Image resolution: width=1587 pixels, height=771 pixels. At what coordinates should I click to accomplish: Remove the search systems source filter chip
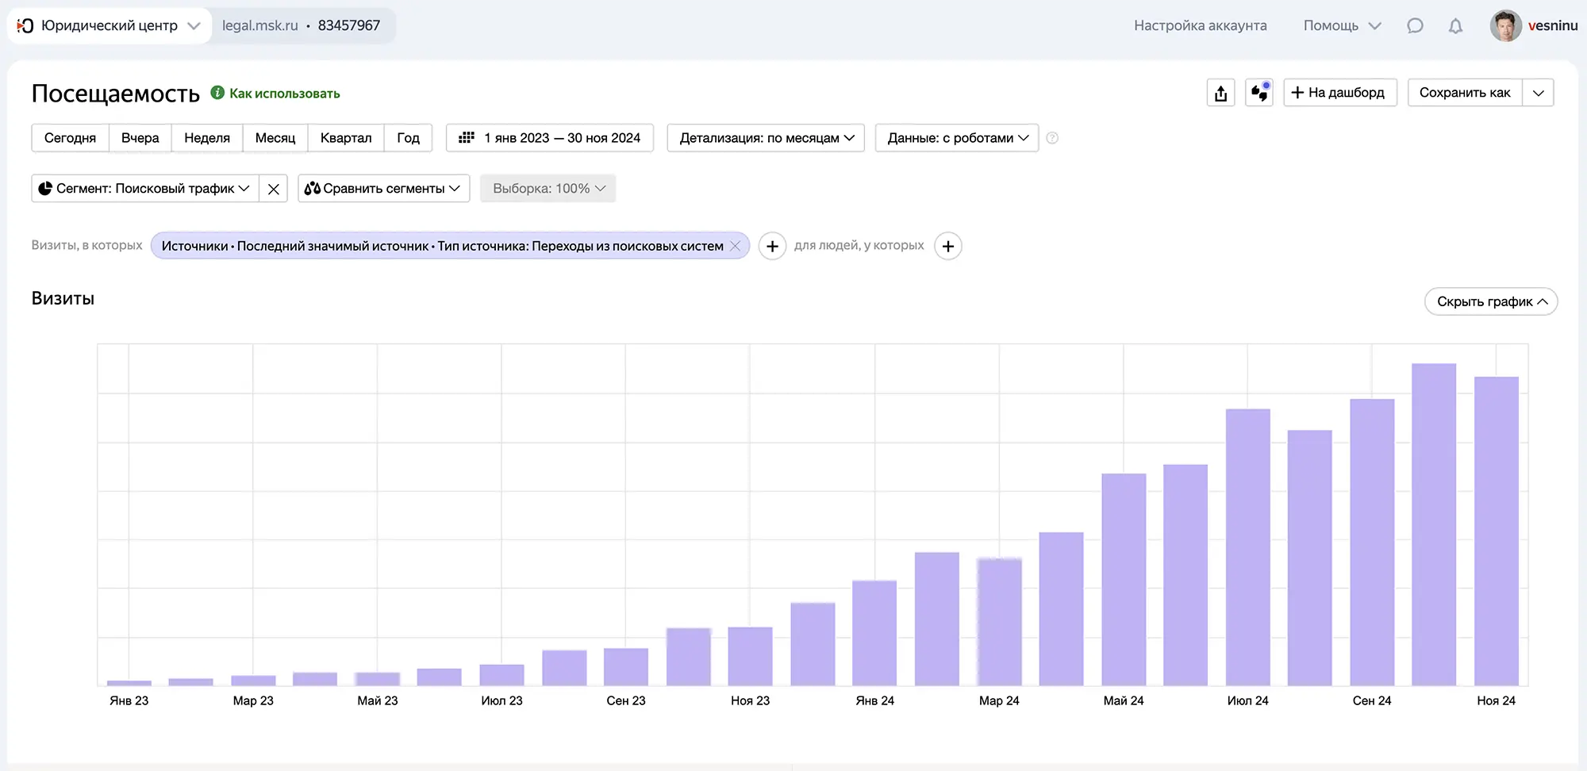736,246
